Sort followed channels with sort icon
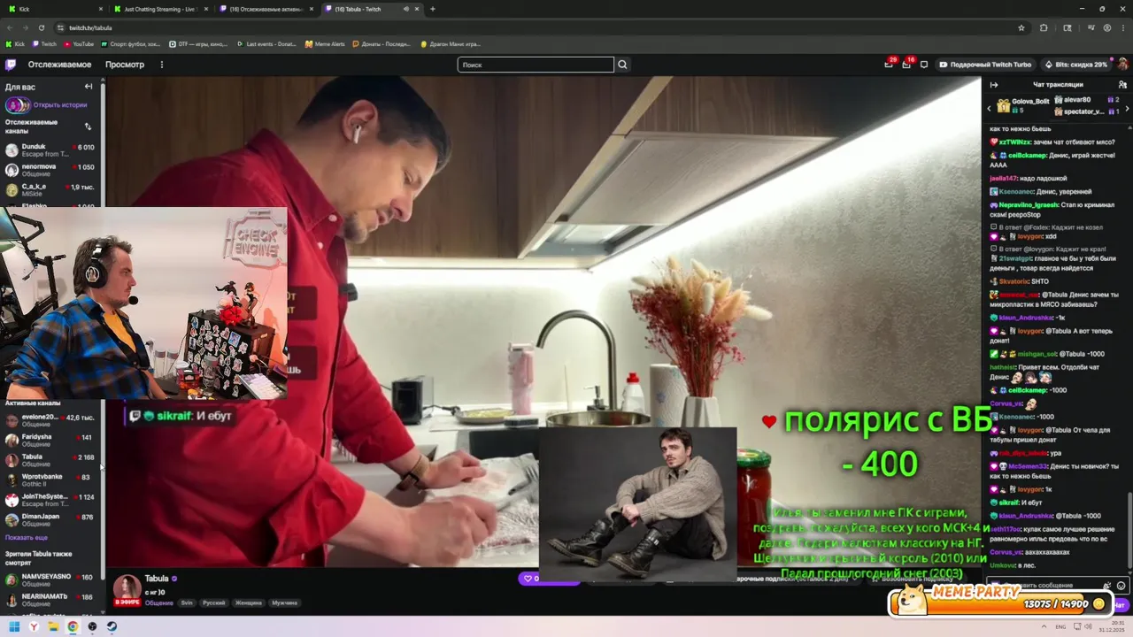This screenshot has width=1133, height=637. [x=88, y=127]
